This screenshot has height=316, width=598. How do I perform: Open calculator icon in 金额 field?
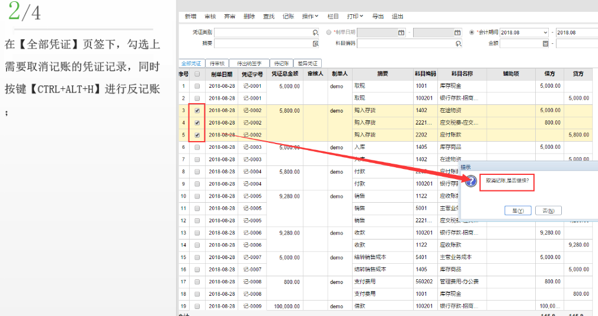[545, 43]
